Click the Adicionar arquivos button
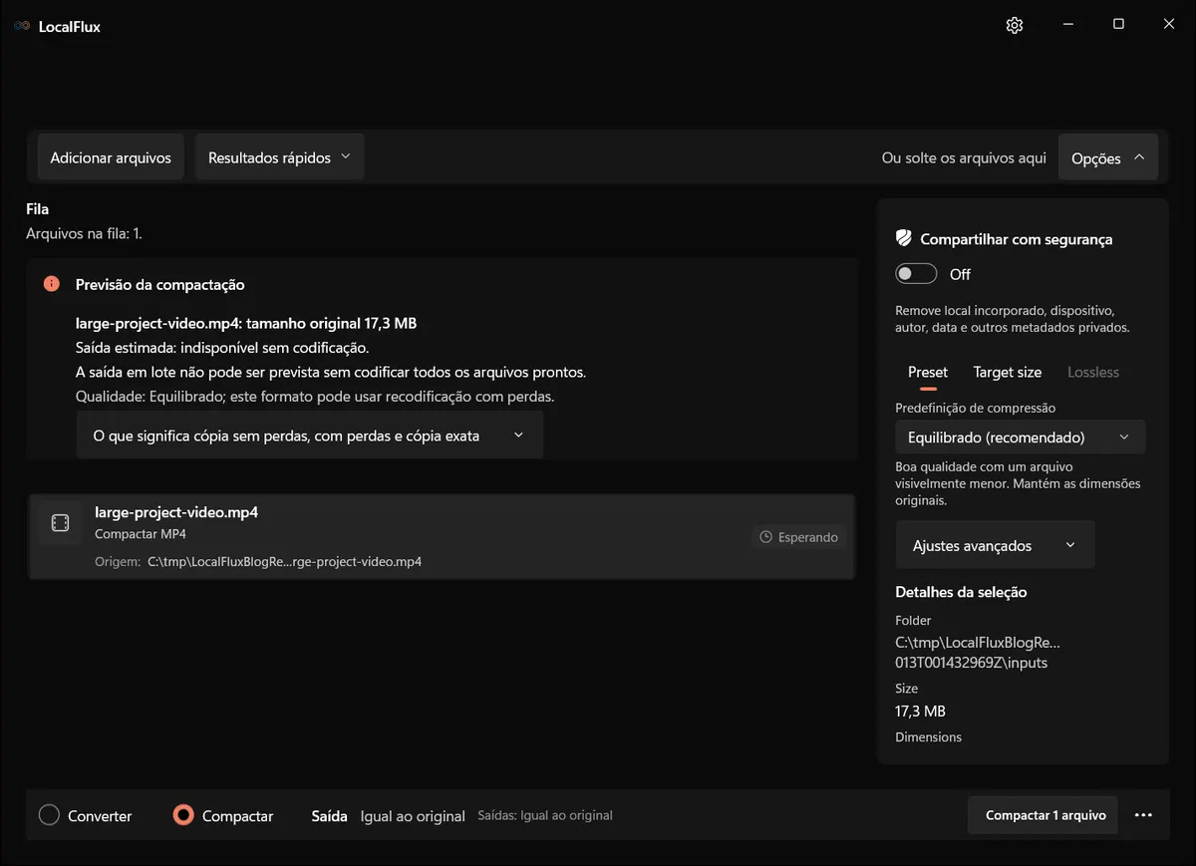The image size is (1196, 866). click(x=111, y=157)
